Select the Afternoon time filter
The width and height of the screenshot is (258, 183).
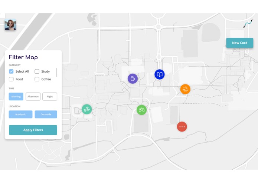[33, 97]
